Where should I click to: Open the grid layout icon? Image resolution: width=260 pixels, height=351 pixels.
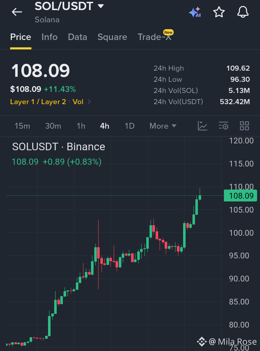[x=244, y=126]
